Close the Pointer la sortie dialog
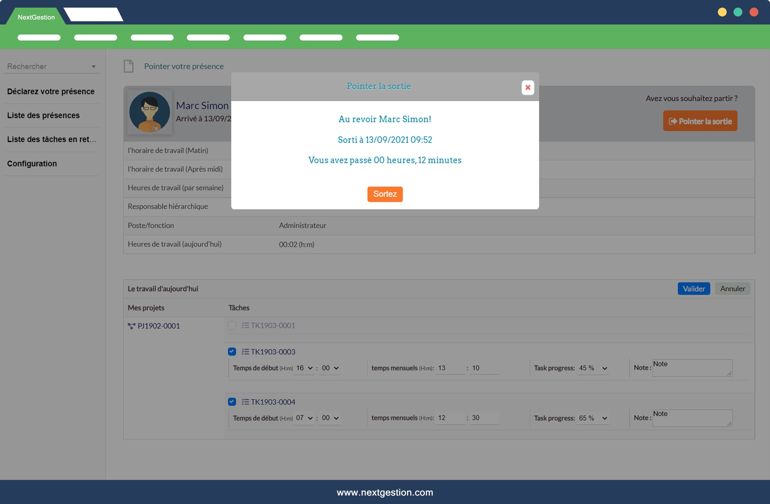770x504 pixels. (x=527, y=87)
